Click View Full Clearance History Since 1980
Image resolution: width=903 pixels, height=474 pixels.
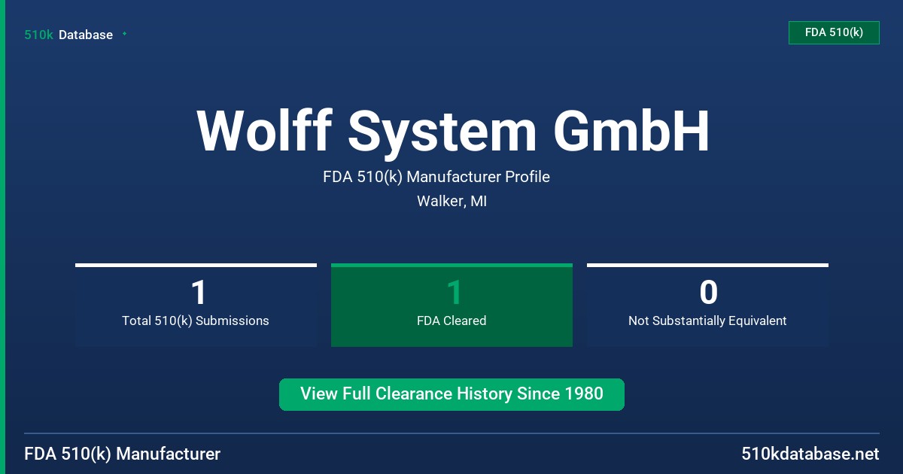click(x=451, y=394)
